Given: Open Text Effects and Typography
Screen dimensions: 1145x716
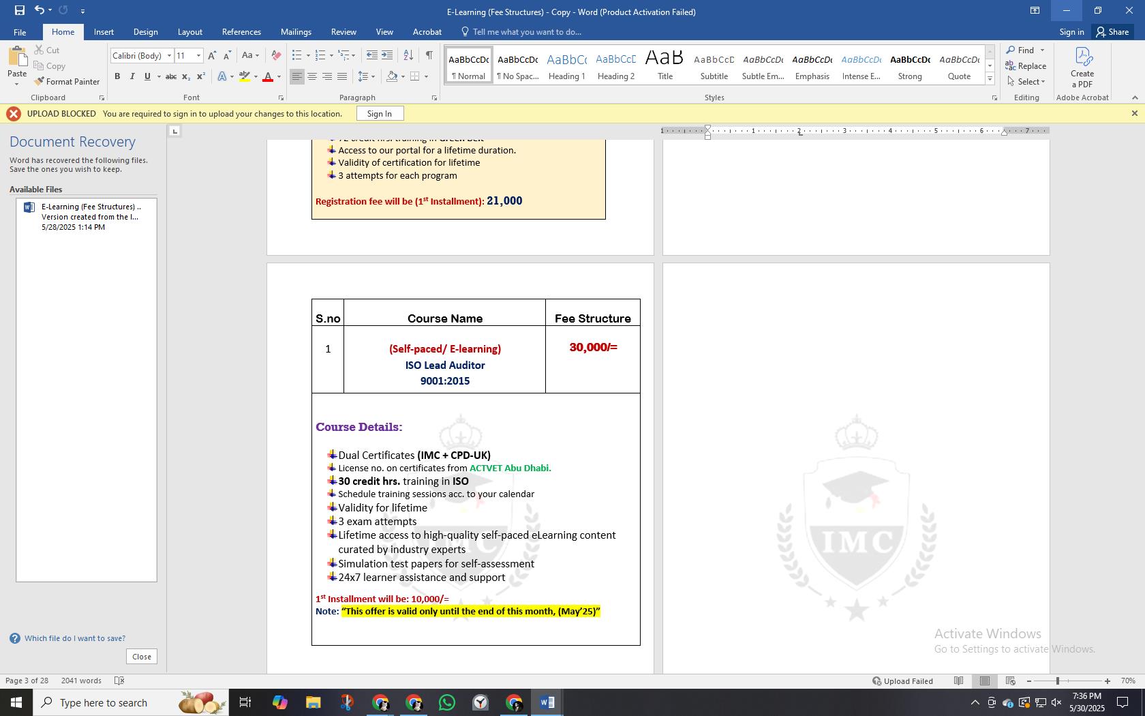Looking at the screenshot, I should click(222, 76).
